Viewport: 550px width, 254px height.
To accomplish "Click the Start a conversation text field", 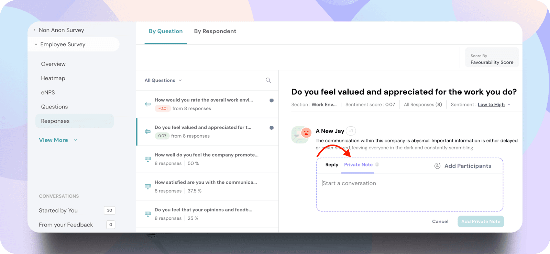I will tap(409, 192).
